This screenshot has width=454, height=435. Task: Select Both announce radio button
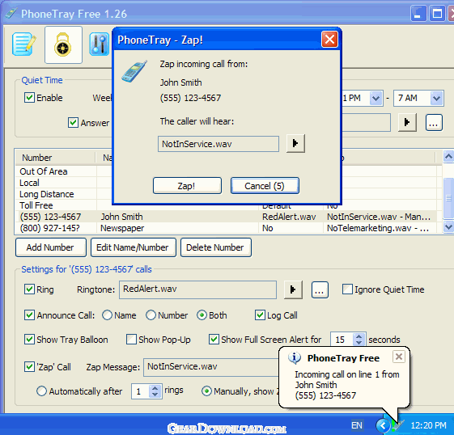pos(202,315)
